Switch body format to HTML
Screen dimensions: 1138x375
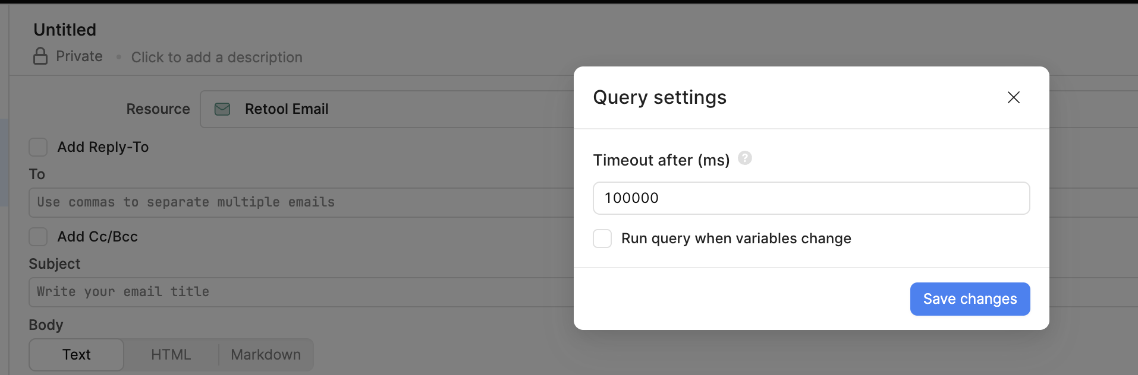pyautogui.click(x=171, y=355)
